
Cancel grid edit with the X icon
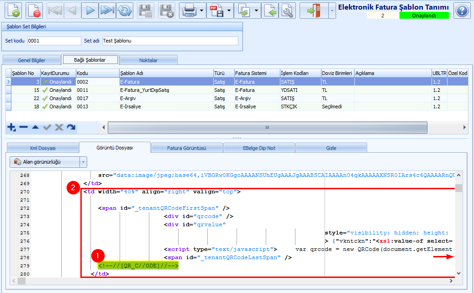[x=59, y=128]
